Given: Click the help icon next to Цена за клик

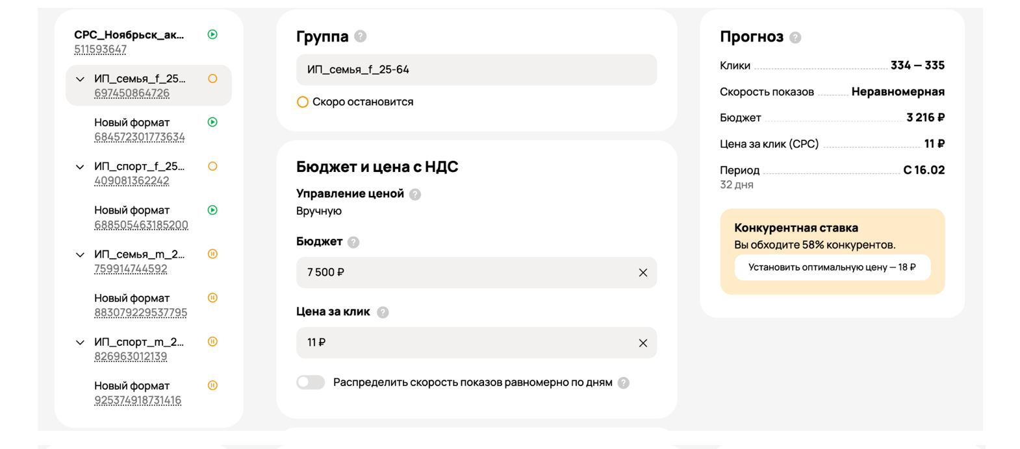Looking at the screenshot, I should (x=383, y=312).
